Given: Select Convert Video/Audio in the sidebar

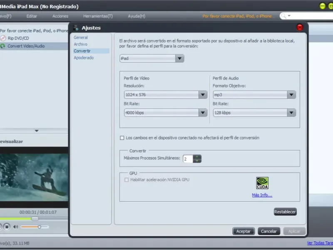Looking at the screenshot, I should click(x=34, y=46).
